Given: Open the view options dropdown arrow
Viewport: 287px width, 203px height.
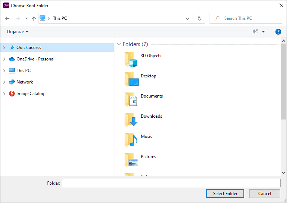Looking at the screenshot, I should coord(263,32).
